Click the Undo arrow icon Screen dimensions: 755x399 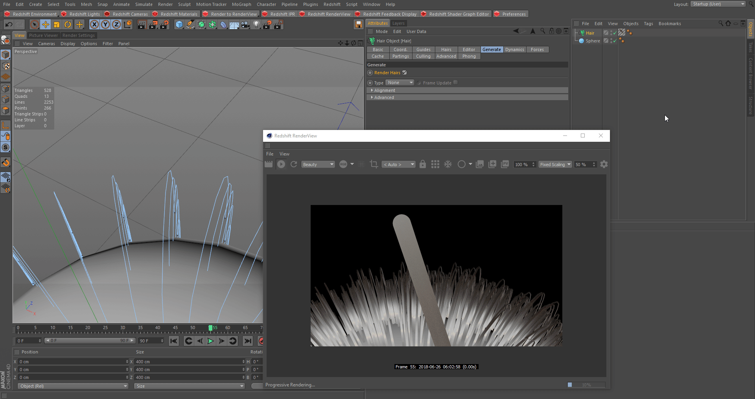coord(9,25)
